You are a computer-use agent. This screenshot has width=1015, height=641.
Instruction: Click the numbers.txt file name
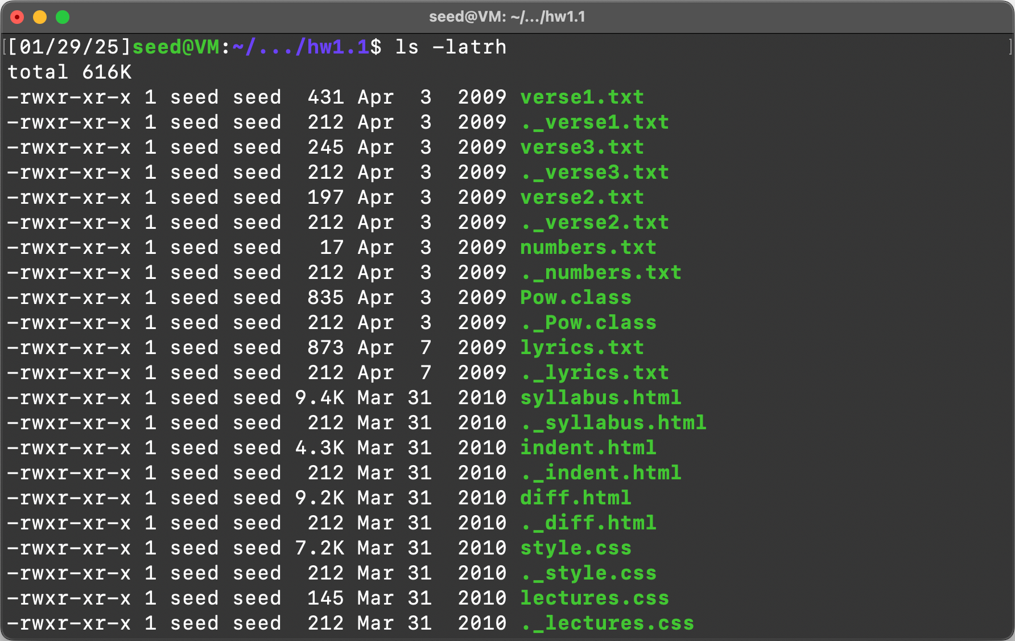[588, 247]
